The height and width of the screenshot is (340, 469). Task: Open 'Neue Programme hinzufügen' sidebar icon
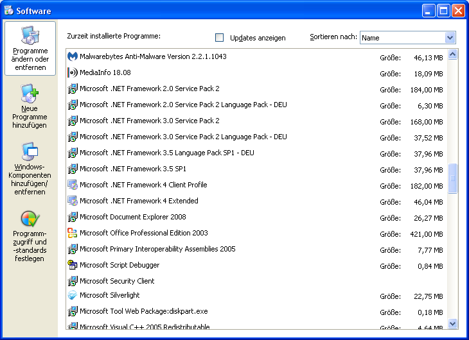(30, 93)
